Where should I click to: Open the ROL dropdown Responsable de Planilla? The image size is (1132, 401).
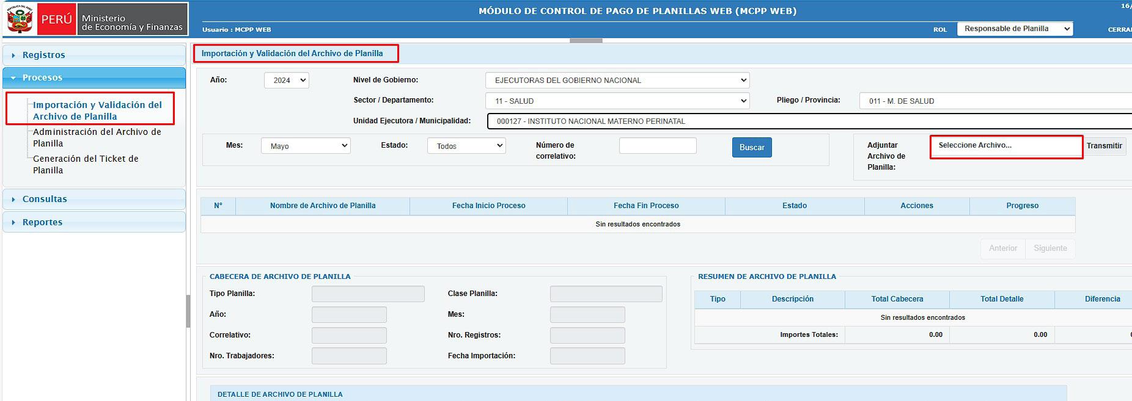1015,29
